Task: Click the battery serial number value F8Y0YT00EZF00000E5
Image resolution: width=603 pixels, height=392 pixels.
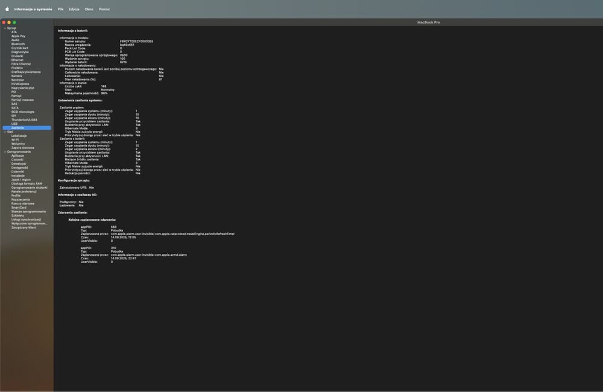Action: pyautogui.click(x=136, y=42)
